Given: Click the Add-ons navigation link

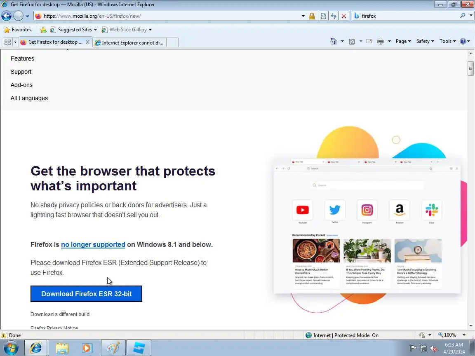Looking at the screenshot, I should pos(21,85).
